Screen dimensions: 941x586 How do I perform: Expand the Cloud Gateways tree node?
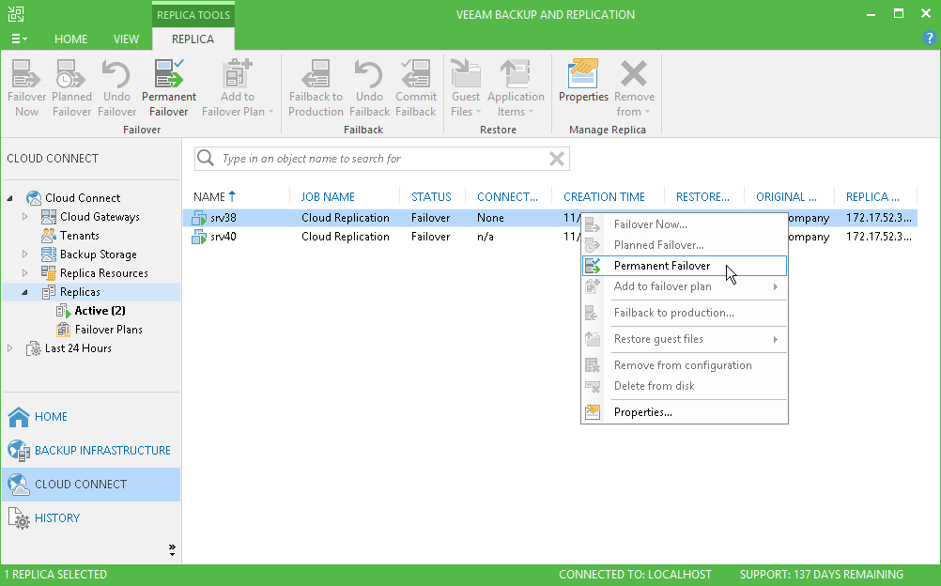(24, 217)
